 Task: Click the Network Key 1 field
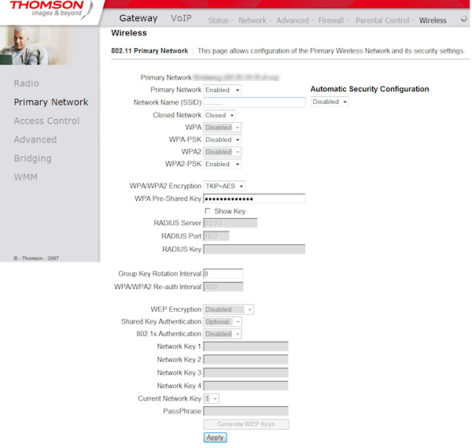[246, 346]
